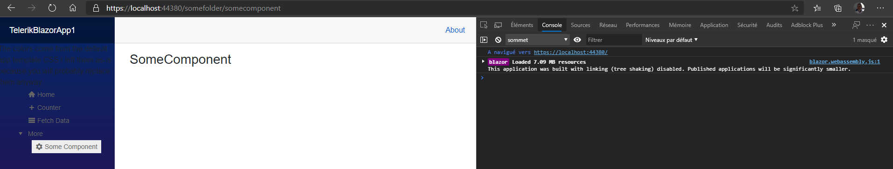Screen dimensions: 893x169
Task: Switch to the Sécurité tab
Action: [747, 25]
